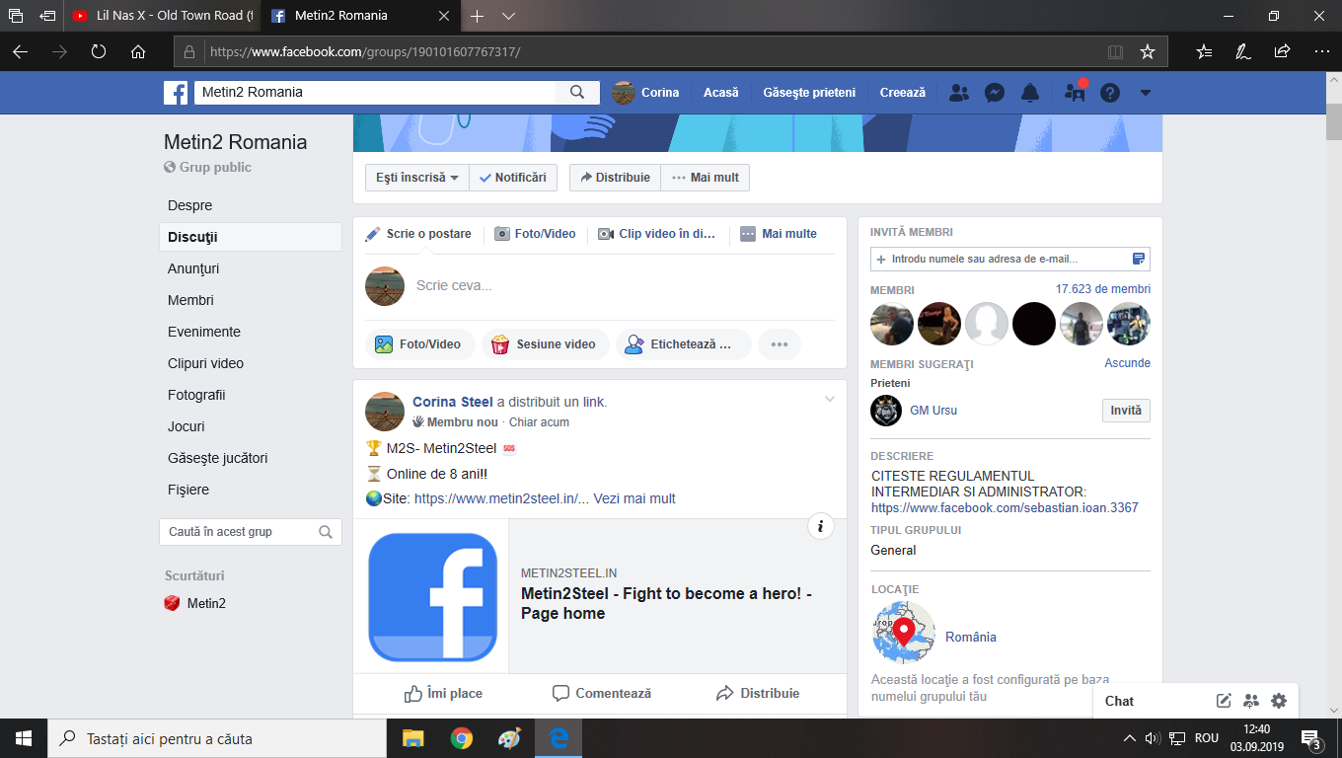The height and width of the screenshot is (758, 1342).
Task: Open the sebastian.ioan.3367 profile link
Action: [1005, 508]
